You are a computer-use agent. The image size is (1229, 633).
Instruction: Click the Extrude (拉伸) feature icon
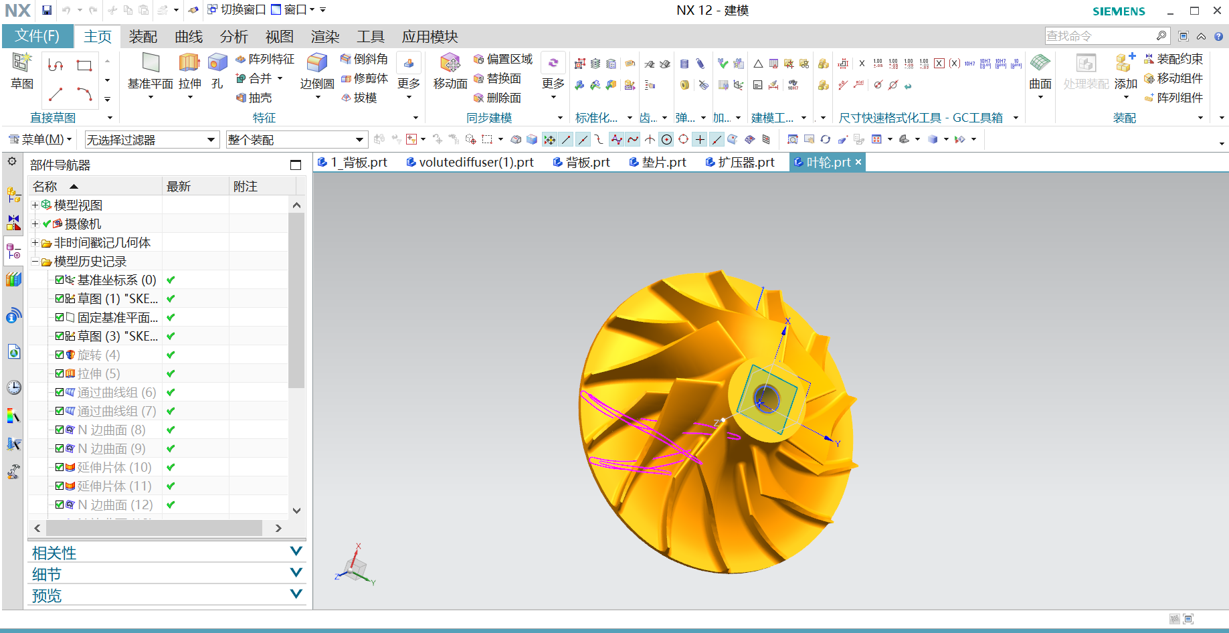pos(190,63)
